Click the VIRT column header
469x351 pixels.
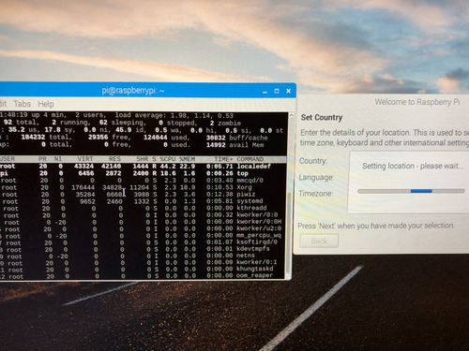(85, 159)
